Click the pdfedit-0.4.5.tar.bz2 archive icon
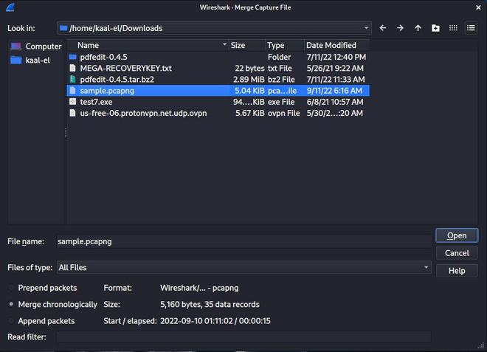Viewport: 487px width, 352px height. point(72,79)
